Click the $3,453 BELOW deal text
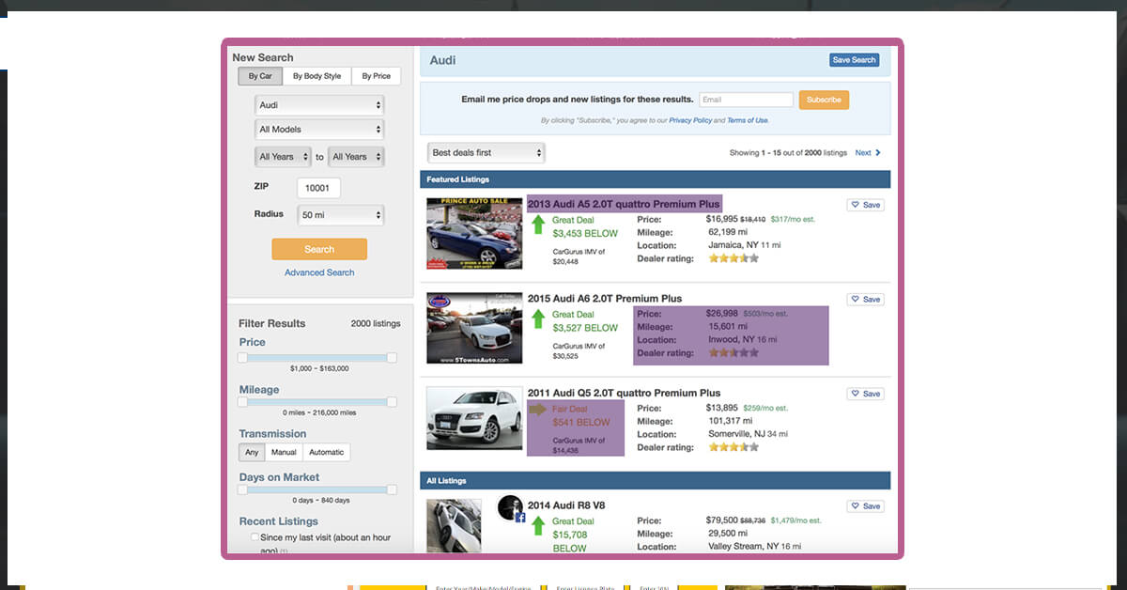1127x590 pixels. [x=585, y=233]
